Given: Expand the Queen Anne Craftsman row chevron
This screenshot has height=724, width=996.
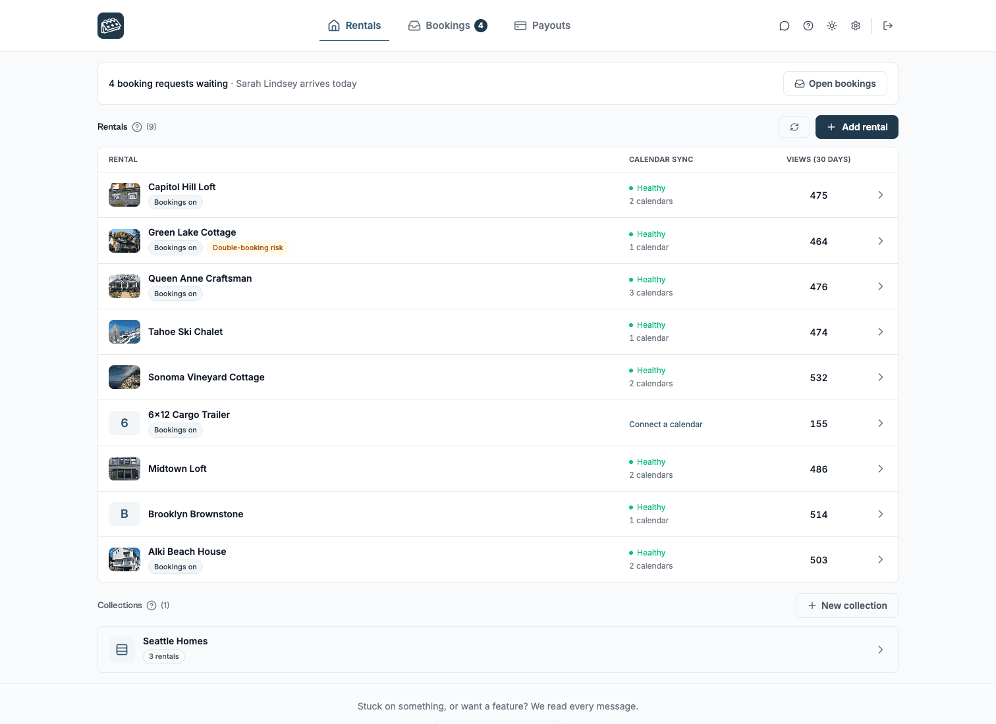Looking at the screenshot, I should click(x=881, y=286).
